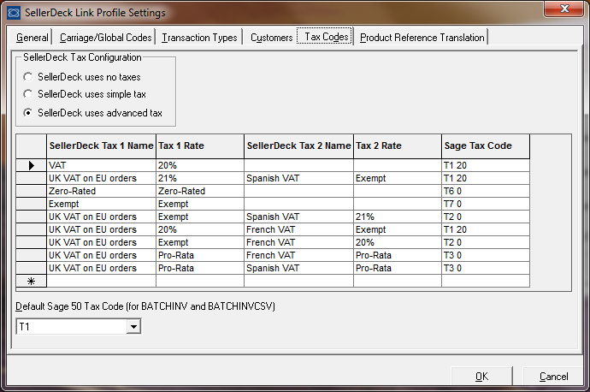
Task: Open the Customers tab
Action: (271, 38)
